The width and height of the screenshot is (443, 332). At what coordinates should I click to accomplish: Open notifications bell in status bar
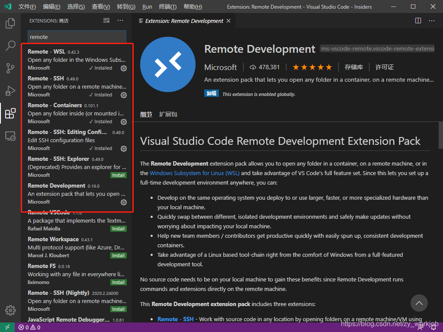coord(433,328)
